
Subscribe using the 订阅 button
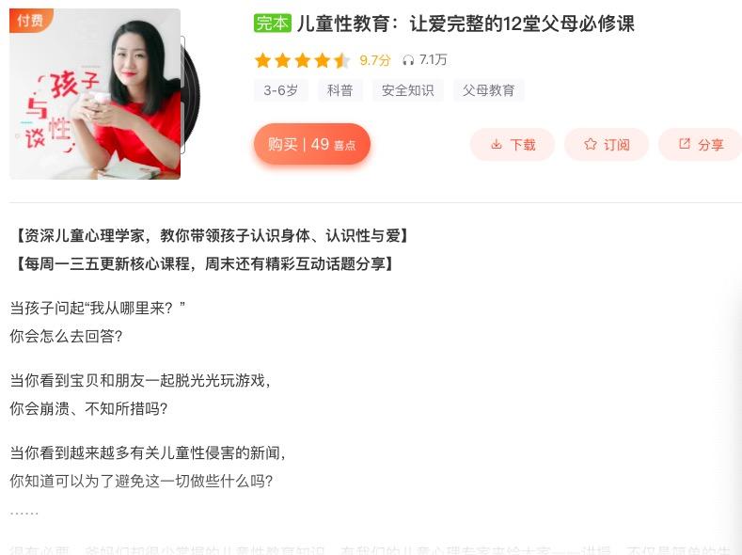[x=607, y=144]
